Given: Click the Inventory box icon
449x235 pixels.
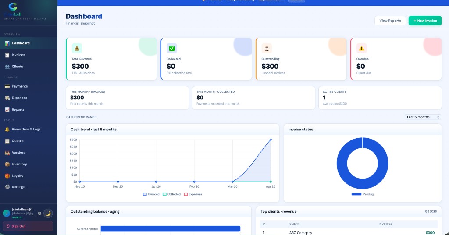Looking at the screenshot, I should coord(7,165).
